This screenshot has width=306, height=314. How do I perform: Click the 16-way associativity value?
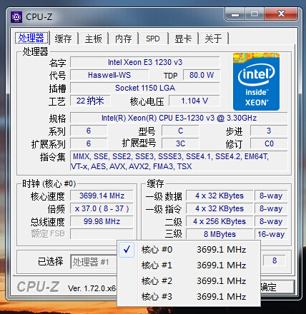pyautogui.click(x=271, y=234)
